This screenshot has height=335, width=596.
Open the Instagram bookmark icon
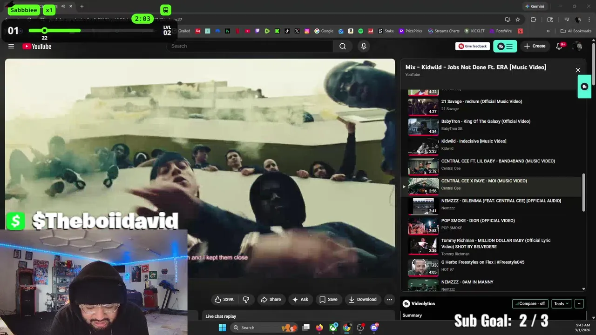click(x=307, y=31)
